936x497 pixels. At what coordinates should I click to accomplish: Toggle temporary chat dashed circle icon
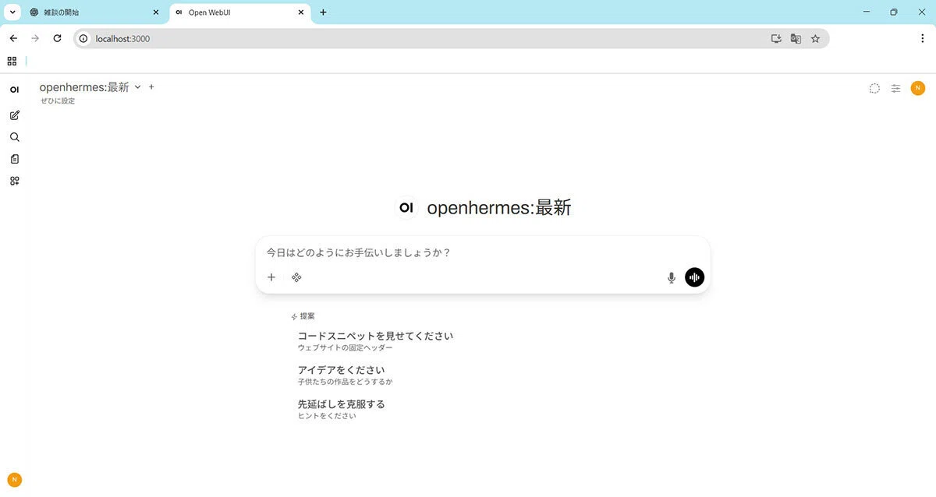pyautogui.click(x=874, y=88)
